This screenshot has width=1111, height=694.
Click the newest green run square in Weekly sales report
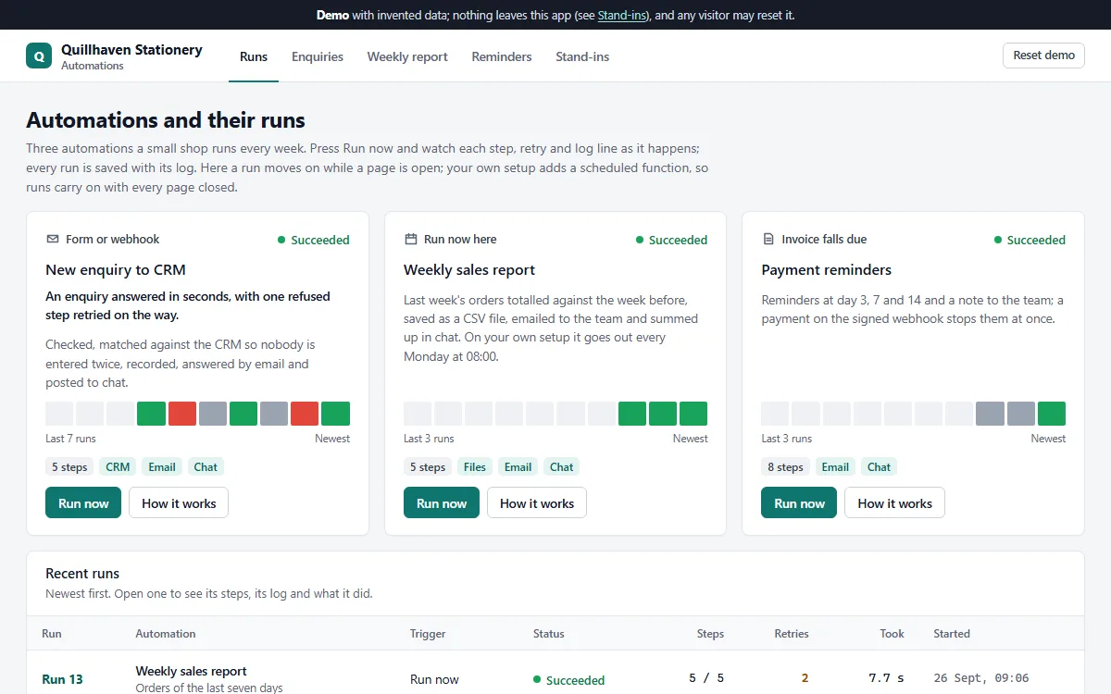(x=693, y=414)
